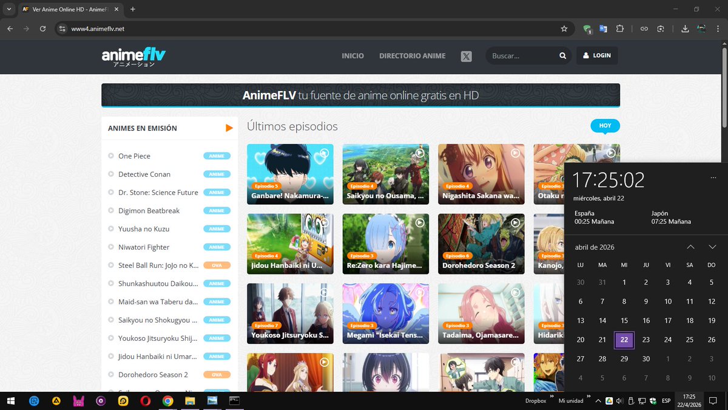Expand hidden tray icons with the up arrow
728x410 pixels.
pyautogui.click(x=598, y=401)
